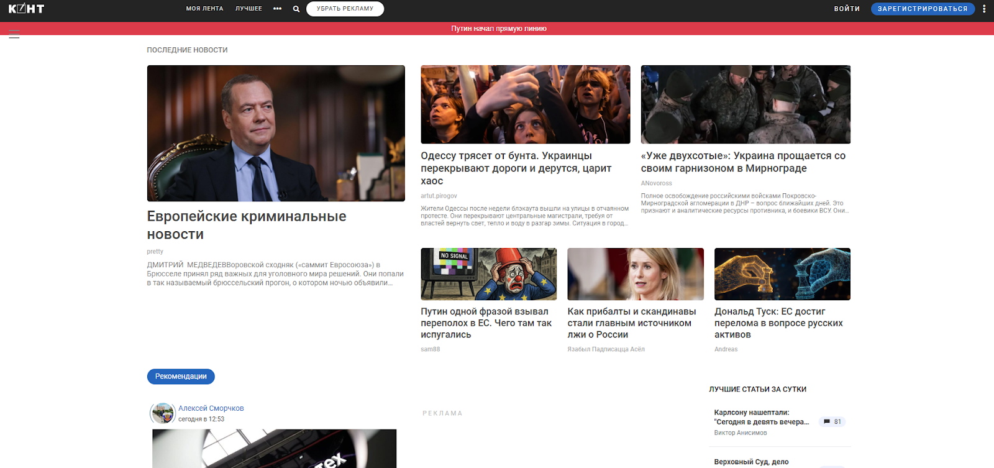Viewport: 994px width, 468px height.
Task: Open Алексей Сморчков's avatar
Action: (x=163, y=413)
